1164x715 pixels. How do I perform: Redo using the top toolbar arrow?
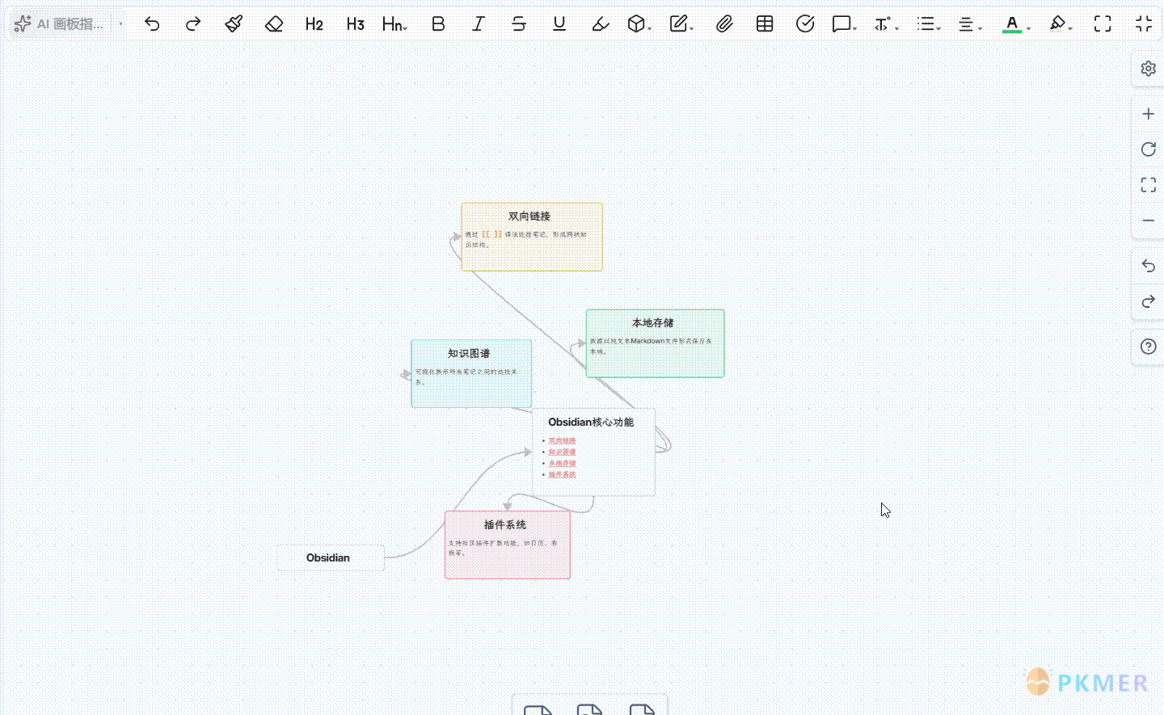[192, 23]
